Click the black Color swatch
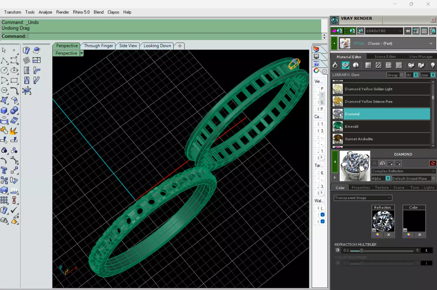 tap(414, 221)
